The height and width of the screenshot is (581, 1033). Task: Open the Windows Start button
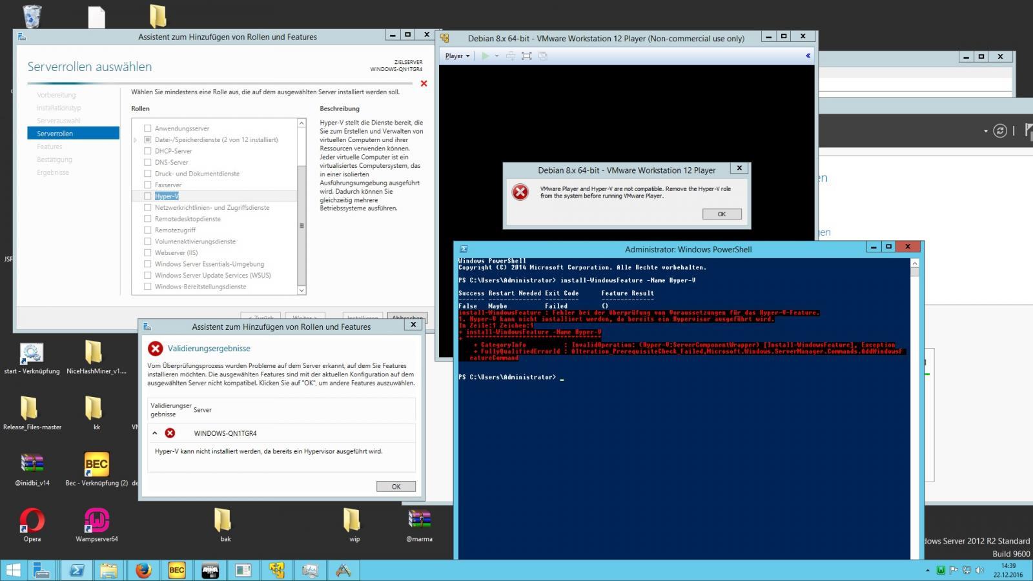pos(13,571)
